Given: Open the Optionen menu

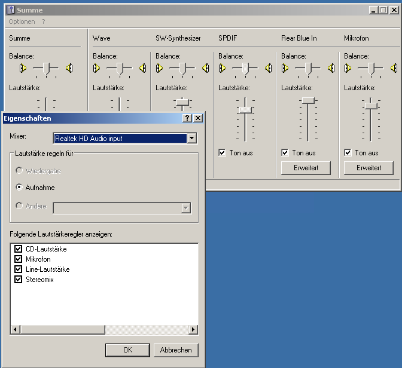Looking at the screenshot, I should pos(22,22).
